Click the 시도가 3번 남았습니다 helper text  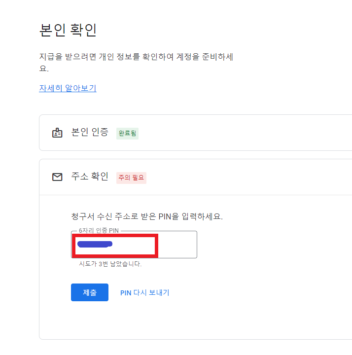coord(110,264)
